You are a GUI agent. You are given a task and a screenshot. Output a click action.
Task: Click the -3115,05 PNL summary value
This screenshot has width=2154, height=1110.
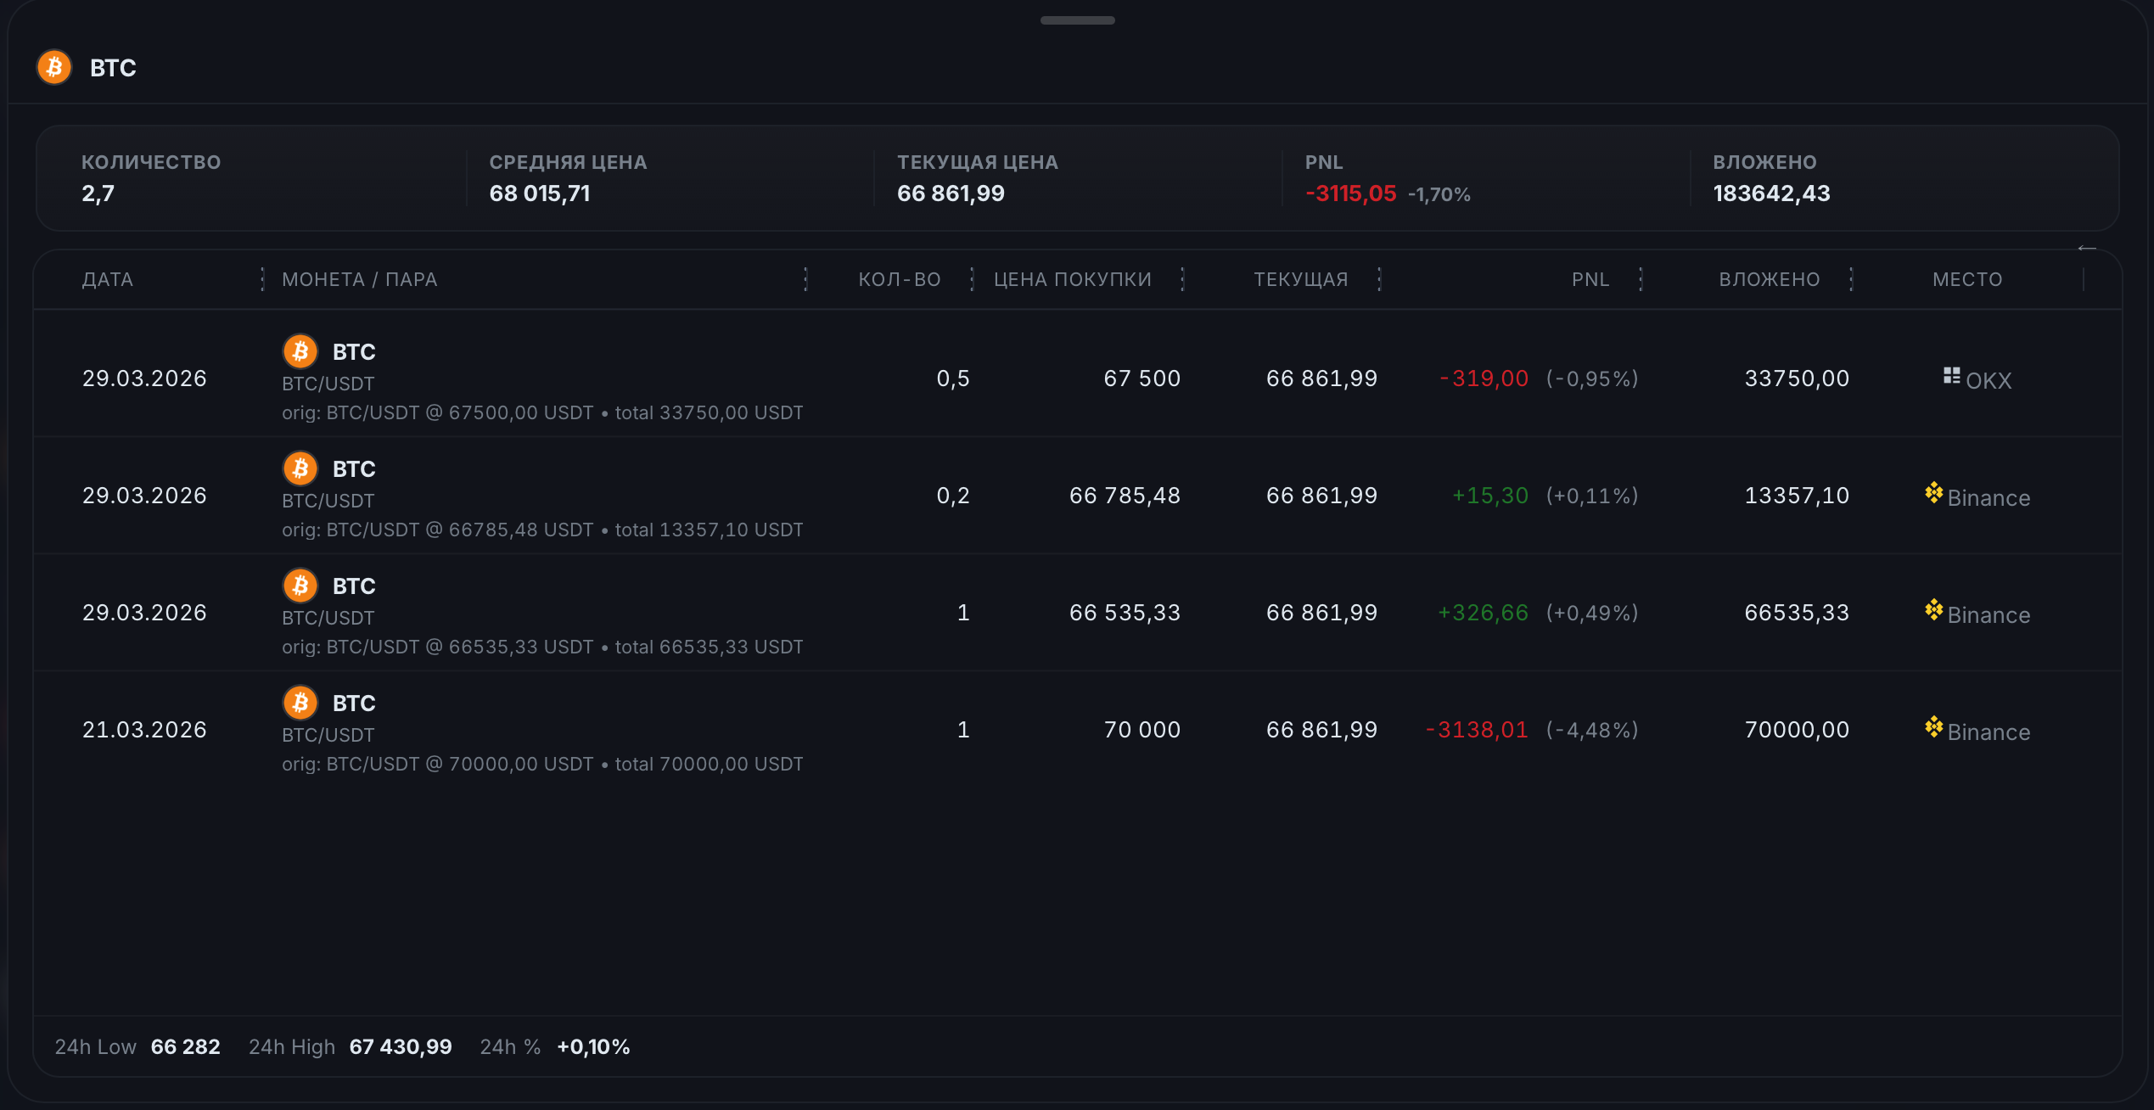(x=1350, y=193)
